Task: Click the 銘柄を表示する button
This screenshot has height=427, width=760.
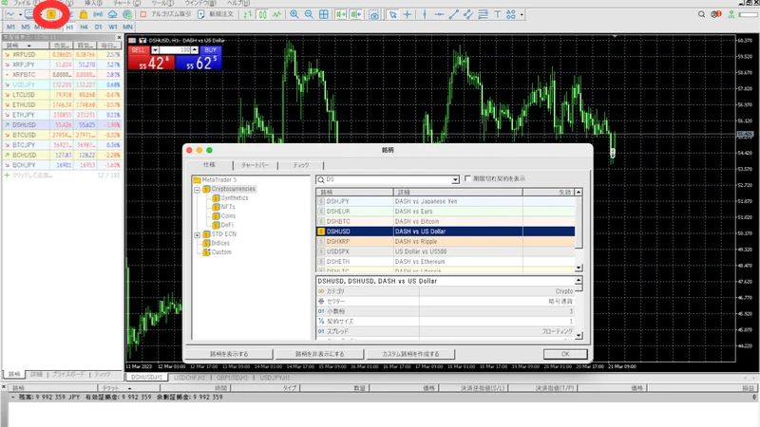Action: point(229,354)
